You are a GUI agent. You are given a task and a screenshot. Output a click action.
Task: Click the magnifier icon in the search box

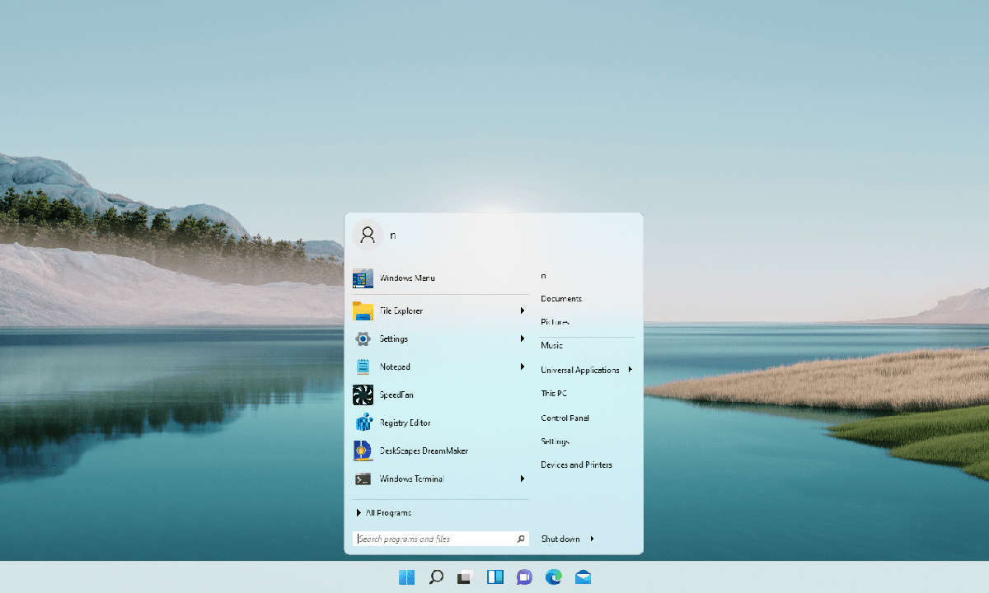[x=521, y=539]
